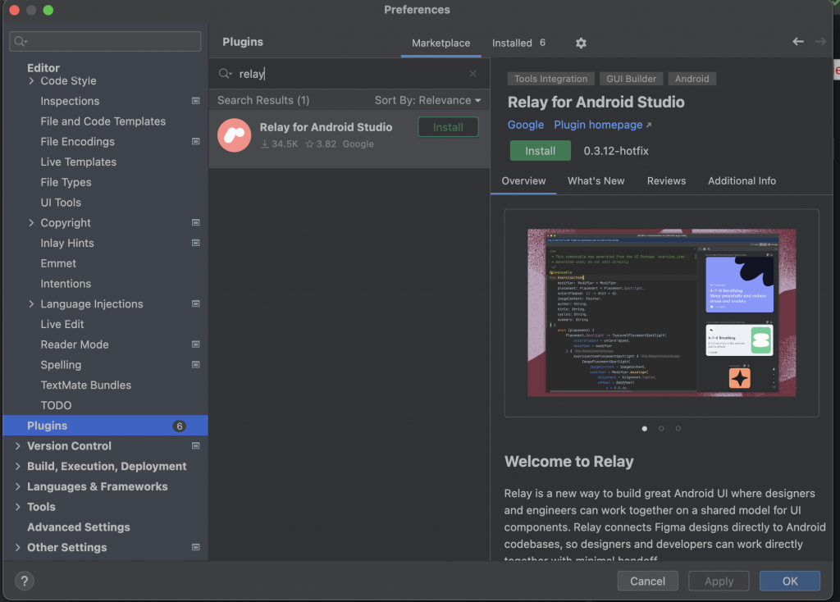Install Relay from the search results list
This screenshot has height=602, width=840.
[448, 127]
